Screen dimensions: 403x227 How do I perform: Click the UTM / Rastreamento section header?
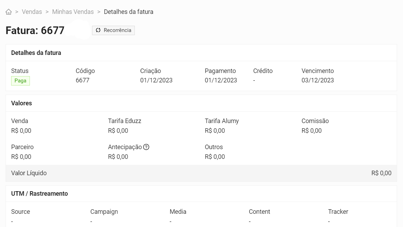(40, 194)
